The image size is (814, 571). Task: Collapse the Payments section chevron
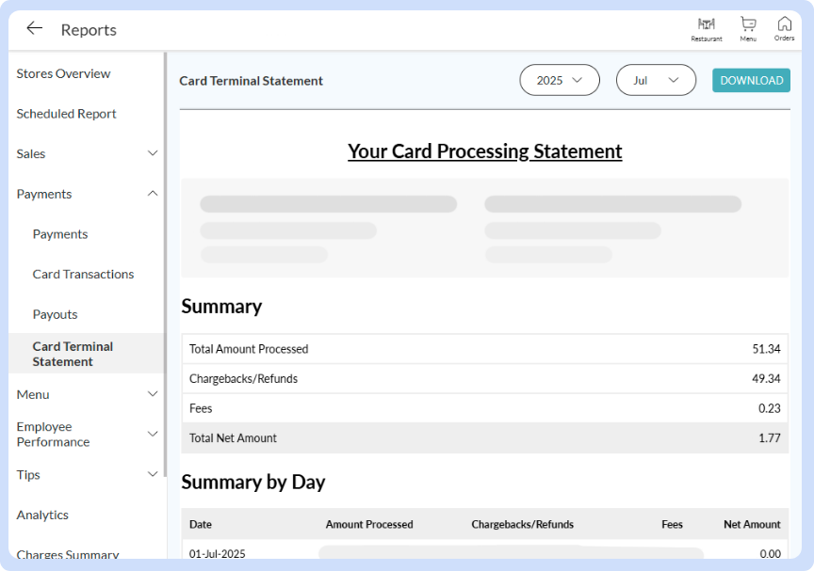pos(153,194)
